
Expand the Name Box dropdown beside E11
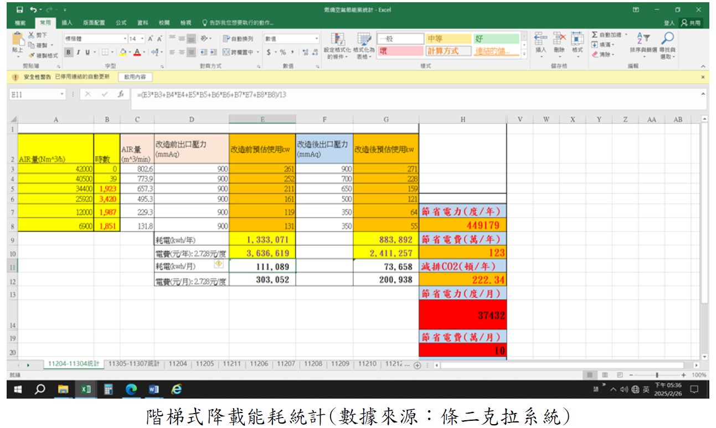[x=63, y=94]
